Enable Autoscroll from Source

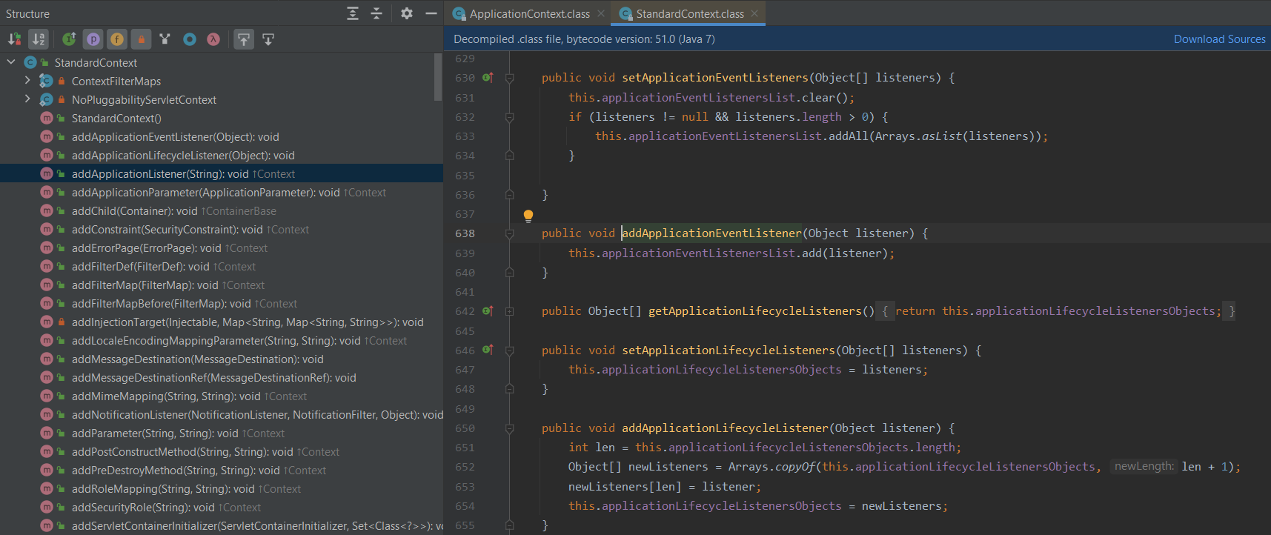[x=268, y=39]
